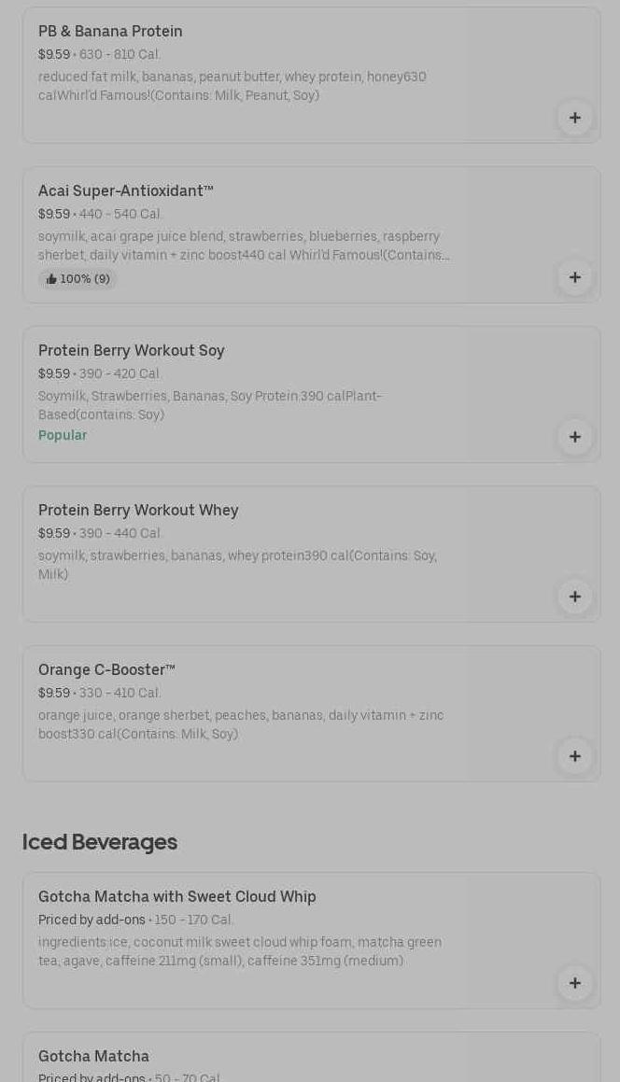620x1082 pixels.
Task: Add Acai Super-Antioxidant smoothie with plus icon
Action: (x=574, y=277)
